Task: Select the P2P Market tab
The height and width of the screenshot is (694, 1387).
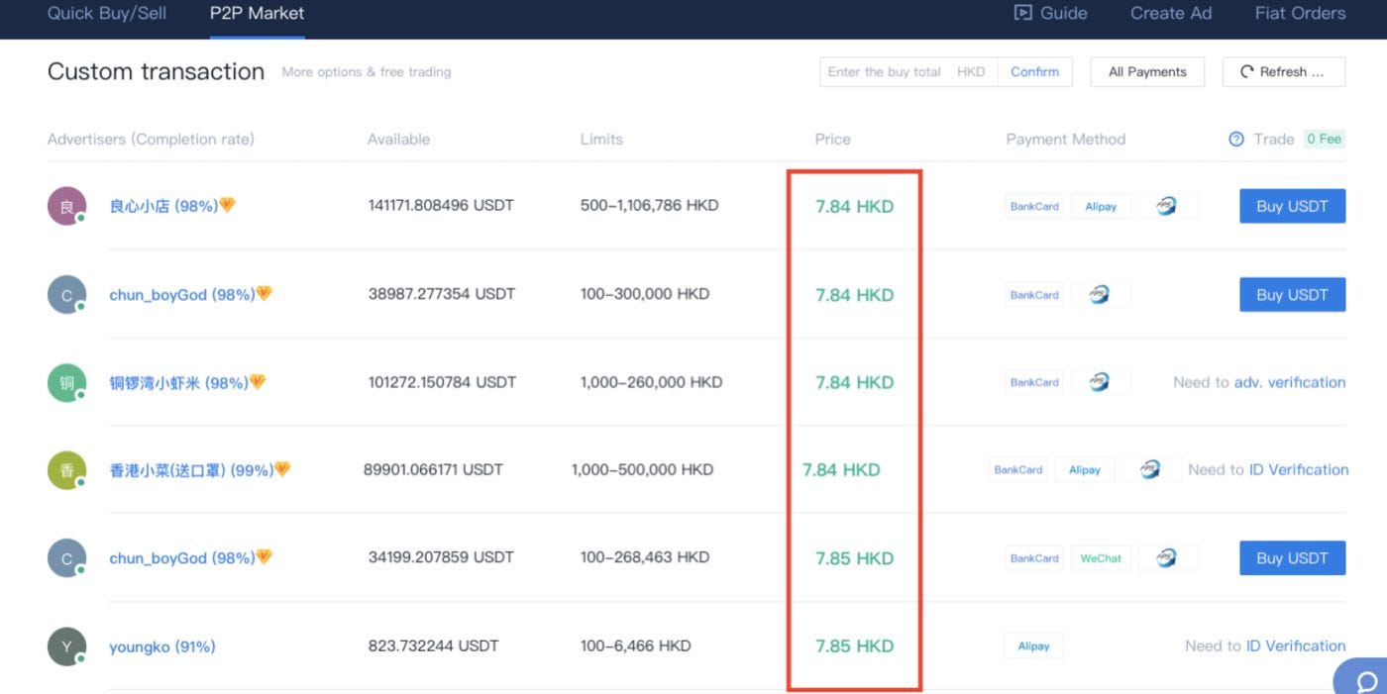Action: coord(255,13)
